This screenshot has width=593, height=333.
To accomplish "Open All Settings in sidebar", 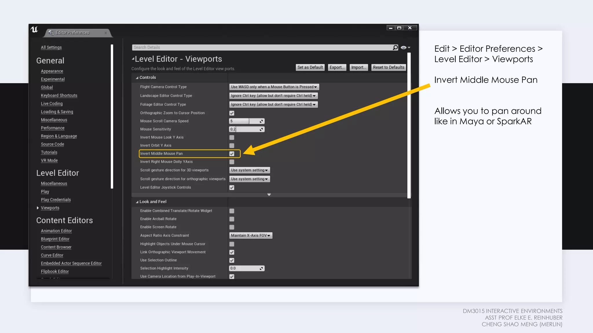I will (x=51, y=47).
